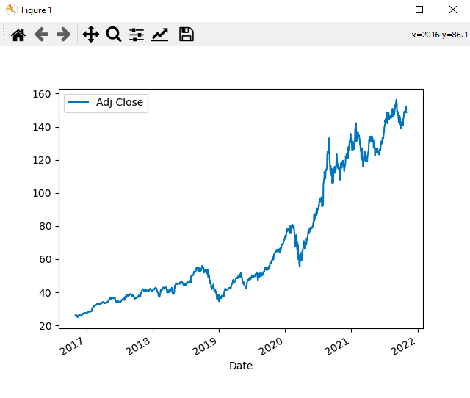
Task: Click the 20 y-axis tick label
Action: pos(45,326)
